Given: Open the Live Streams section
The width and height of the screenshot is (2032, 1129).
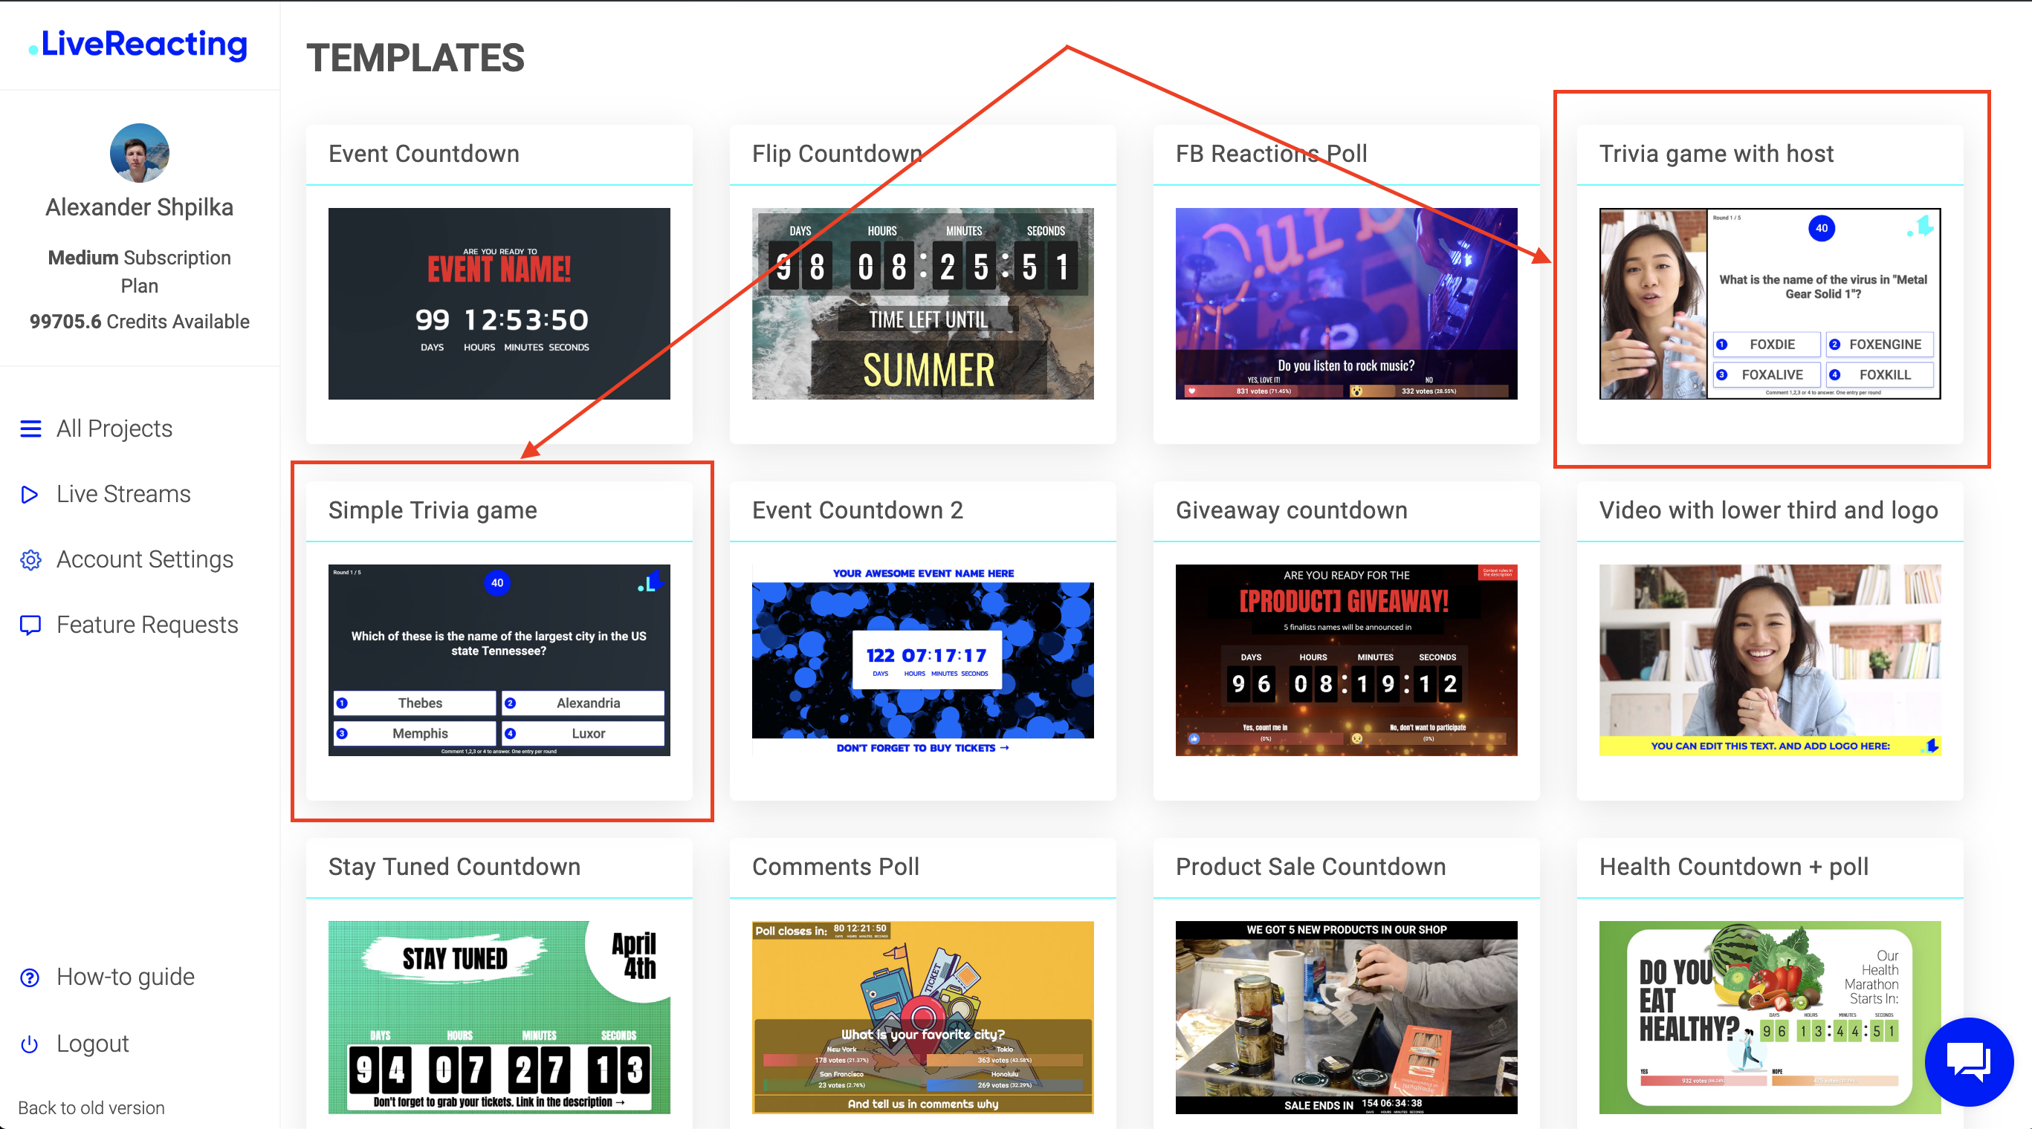Looking at the screenshot, I should 121,494.
